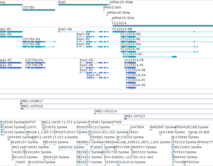The image size is (213, 166).
Task: Open the RH09106.5prime EST label
Action: pyautogui.click(x=56, y=157)
